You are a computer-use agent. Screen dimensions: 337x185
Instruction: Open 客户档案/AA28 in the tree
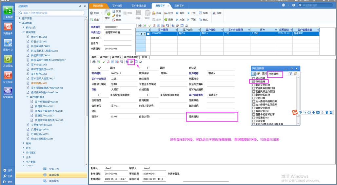point(39,83)
